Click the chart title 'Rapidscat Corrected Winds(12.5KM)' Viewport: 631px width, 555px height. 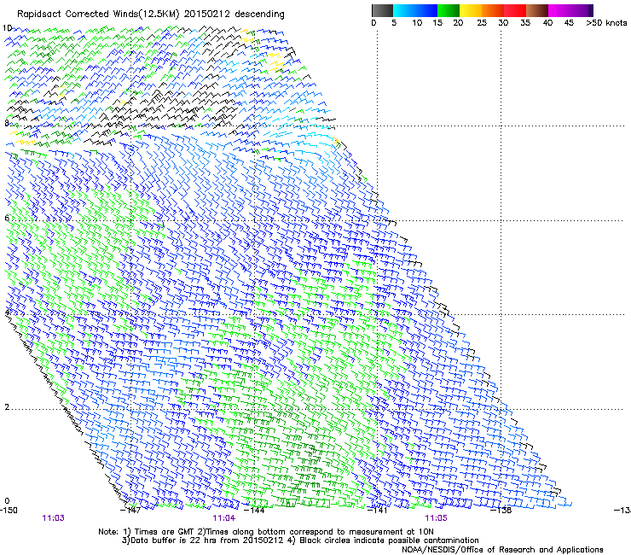tap(98, 14)
